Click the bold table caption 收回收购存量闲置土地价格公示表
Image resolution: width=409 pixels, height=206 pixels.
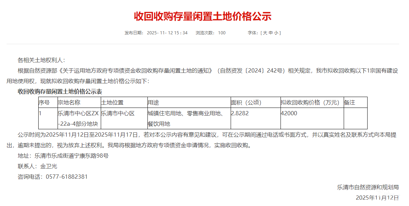coord(60,92)
